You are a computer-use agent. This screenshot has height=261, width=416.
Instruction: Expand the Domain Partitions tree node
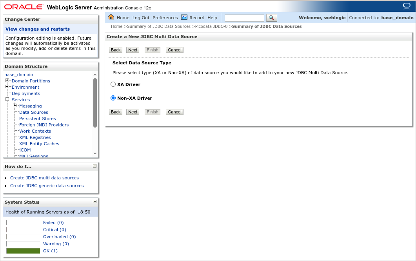[x=7, y=81]
